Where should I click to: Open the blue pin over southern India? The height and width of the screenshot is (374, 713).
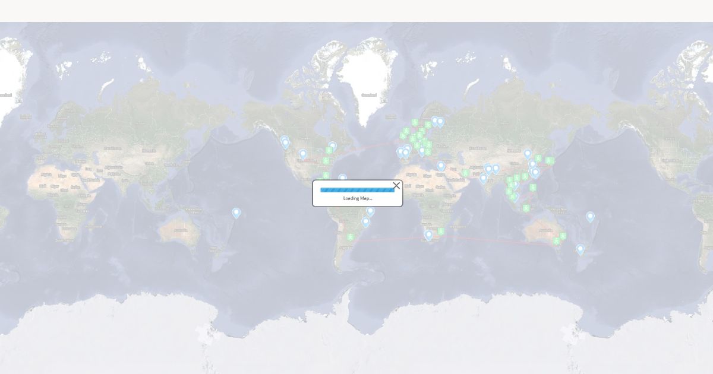coord(483,178)
